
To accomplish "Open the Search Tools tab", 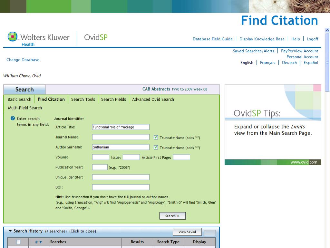I will pos(83,99).
